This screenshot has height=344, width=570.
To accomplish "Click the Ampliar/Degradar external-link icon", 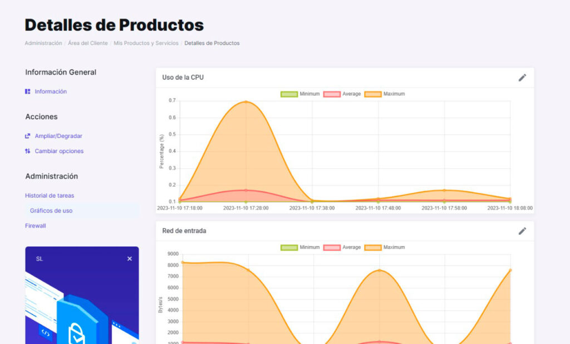I will point(28,136).
